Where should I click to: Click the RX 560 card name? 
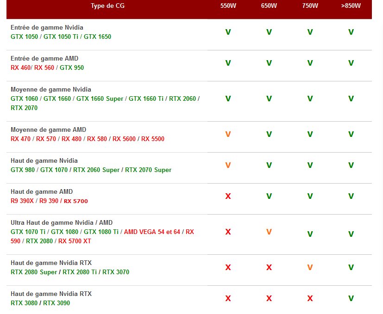click(x=44, y=68)
